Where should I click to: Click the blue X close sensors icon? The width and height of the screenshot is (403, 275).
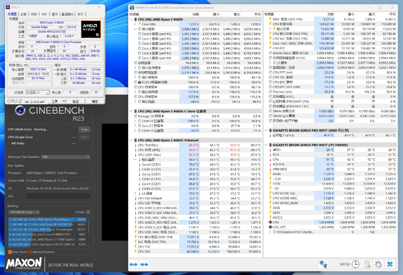tap(390, 264)
